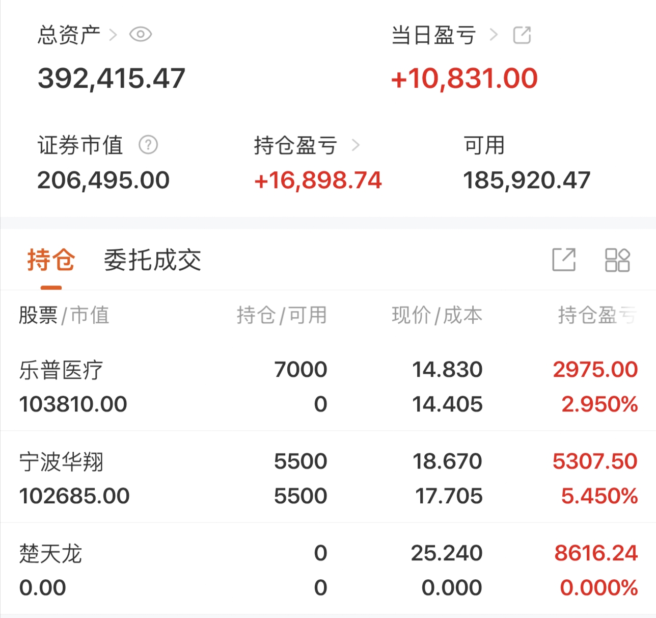Open help question mark next to 证券市值
656x618 pixels.
click(x=148, y=145)
